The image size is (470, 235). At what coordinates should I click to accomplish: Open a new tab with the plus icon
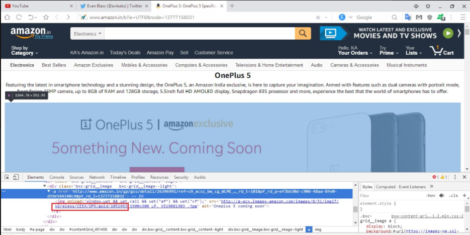tap(232, 6)
